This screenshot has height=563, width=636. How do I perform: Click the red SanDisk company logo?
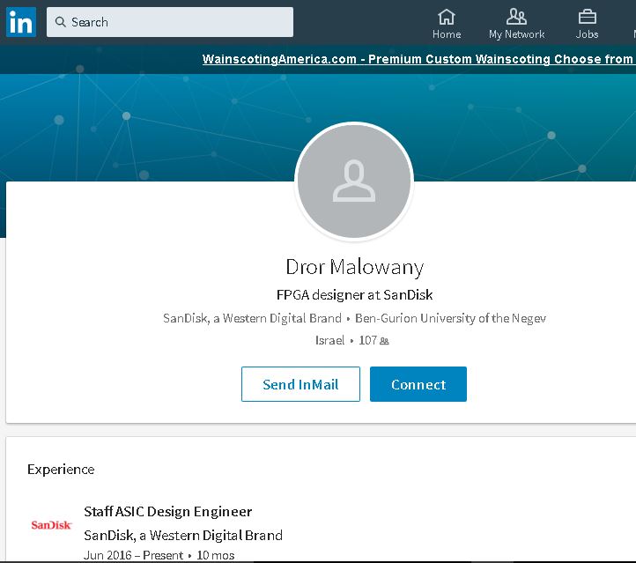point(51,525)
